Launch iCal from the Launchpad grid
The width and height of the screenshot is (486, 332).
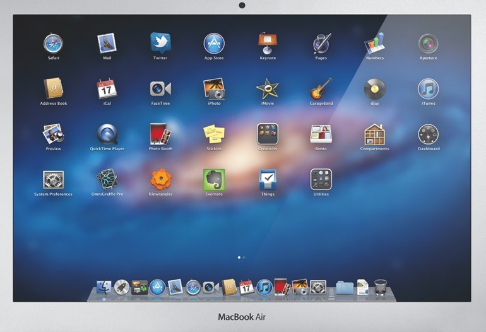point(107,88)
